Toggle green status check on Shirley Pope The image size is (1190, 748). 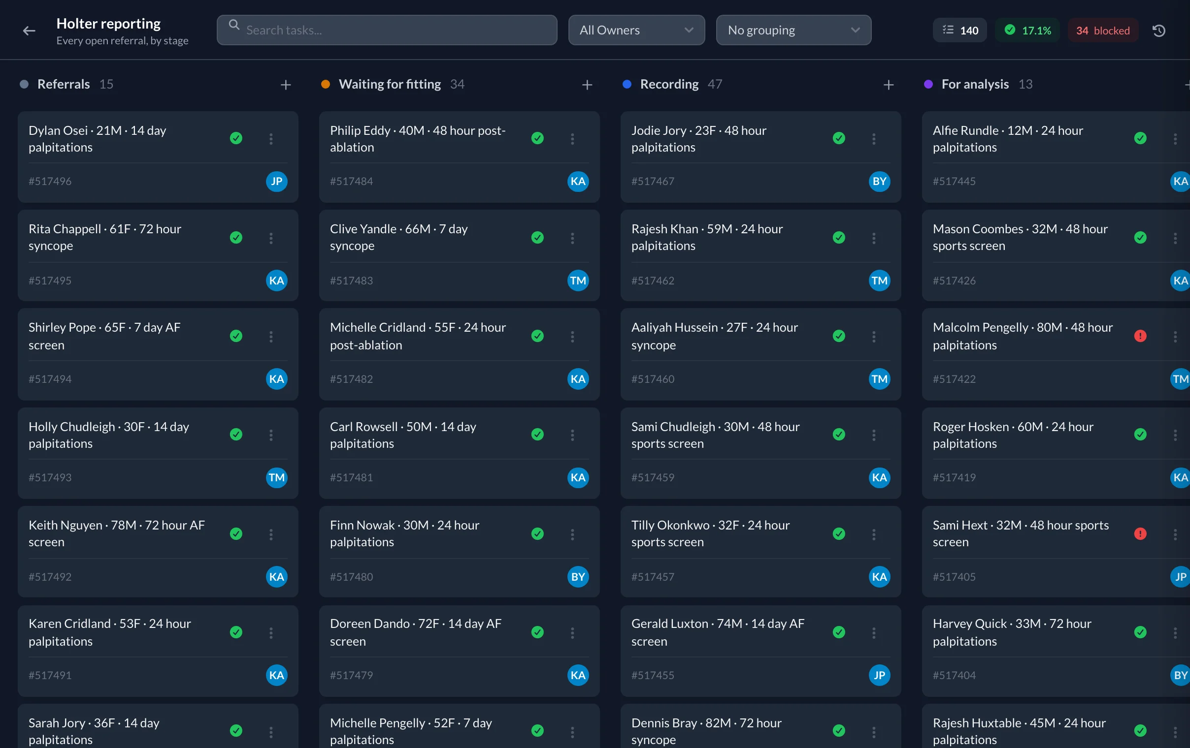point(236,336)
